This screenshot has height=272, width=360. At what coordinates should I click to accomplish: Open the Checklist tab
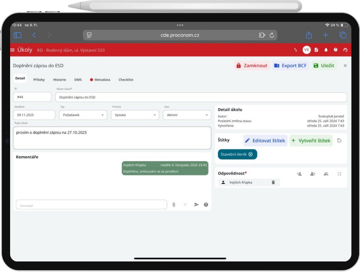pos(126,80)
